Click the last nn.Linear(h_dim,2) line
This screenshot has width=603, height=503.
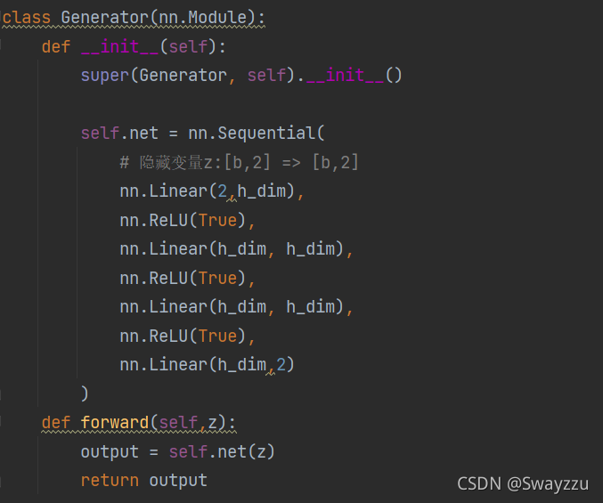pos(207,364)
